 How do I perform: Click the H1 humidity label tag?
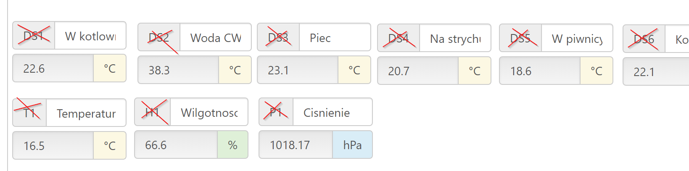(153, 112)
